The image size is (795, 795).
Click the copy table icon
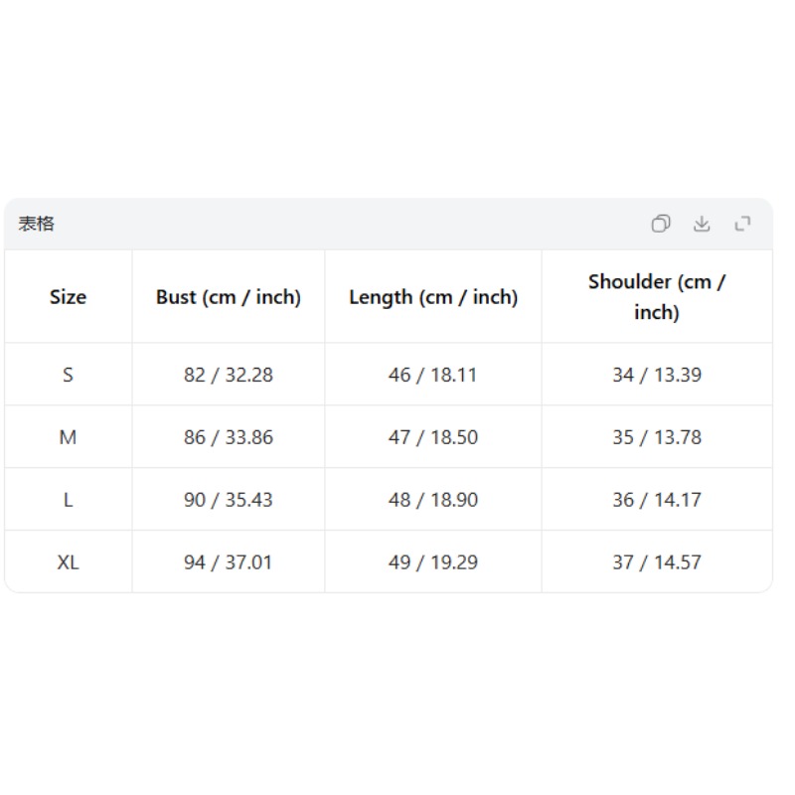(x=660, y=224)
